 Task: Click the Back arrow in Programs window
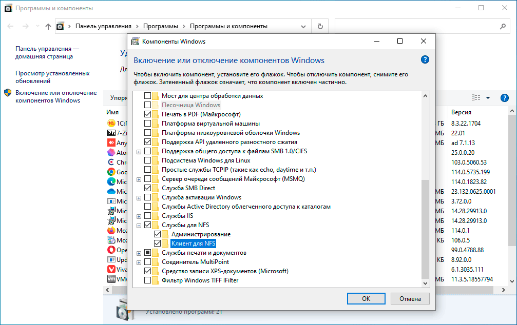11,26
